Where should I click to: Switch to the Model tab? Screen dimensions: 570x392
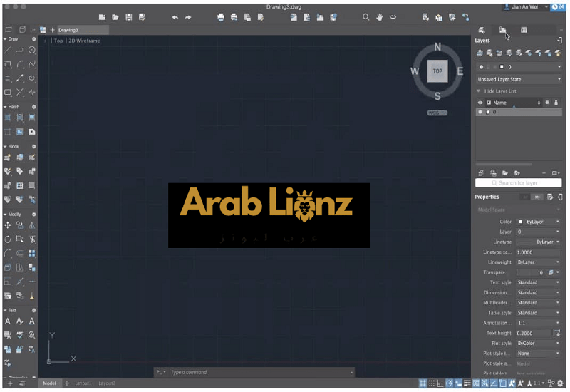pyautogui.click(x=50, y=383)
